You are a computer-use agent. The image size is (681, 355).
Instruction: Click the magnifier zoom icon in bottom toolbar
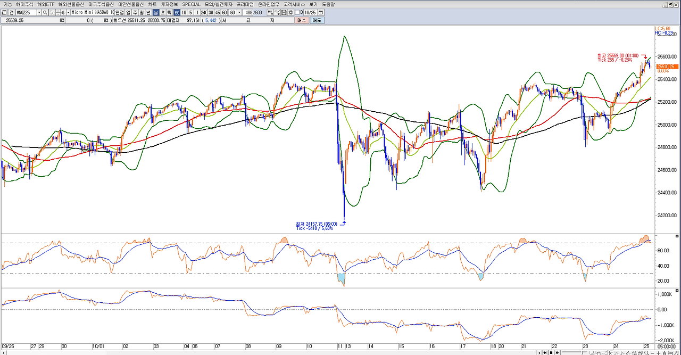646,352
